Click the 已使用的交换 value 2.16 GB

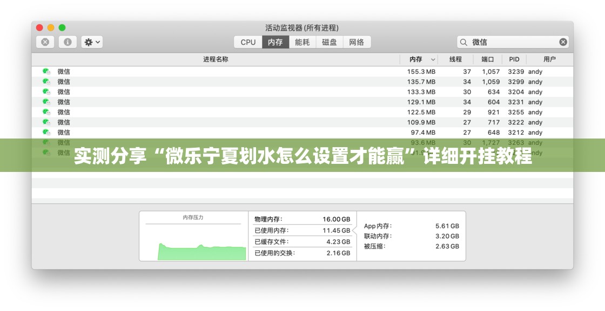click(x=338, y=253)
